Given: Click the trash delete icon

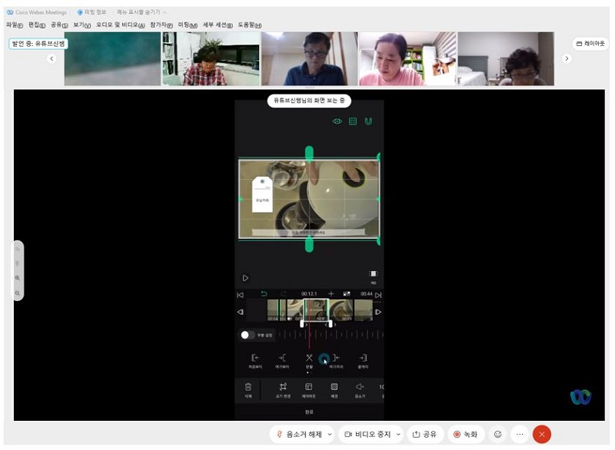Looking at the screenshot, I should (x=248, y=387).
